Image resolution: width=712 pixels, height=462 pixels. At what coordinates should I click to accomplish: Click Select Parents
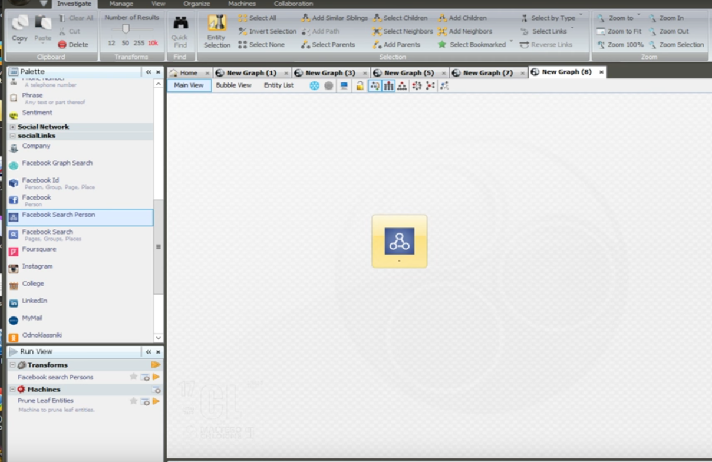point(328,45)
